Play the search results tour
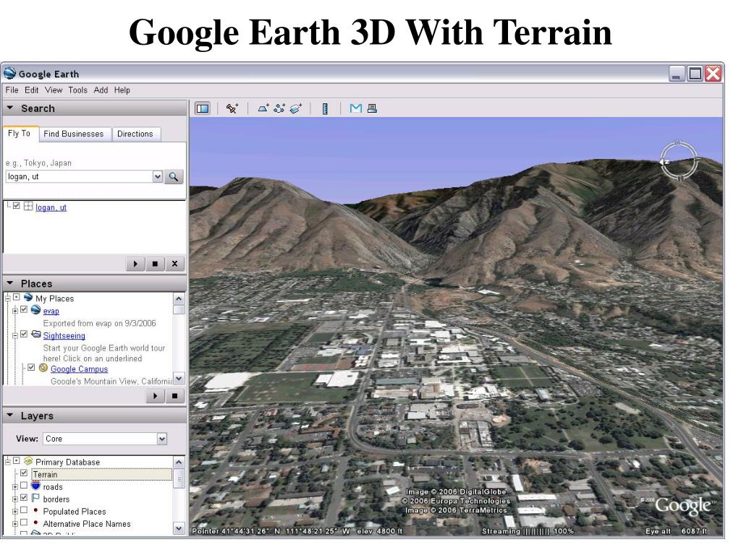741x555 pixels. (135, 264)
